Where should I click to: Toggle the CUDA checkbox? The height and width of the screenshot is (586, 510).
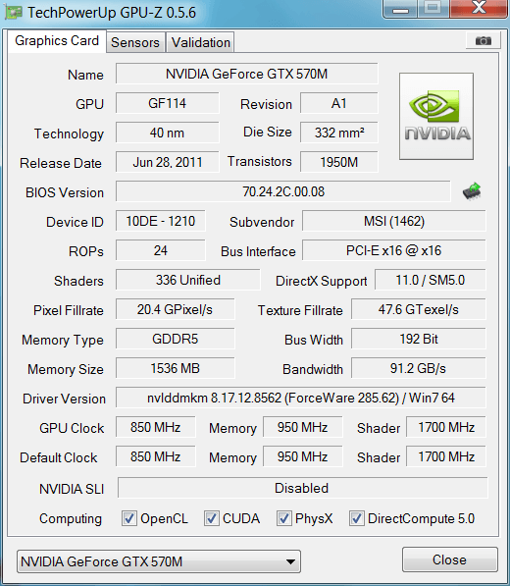(x=211, y=518)
